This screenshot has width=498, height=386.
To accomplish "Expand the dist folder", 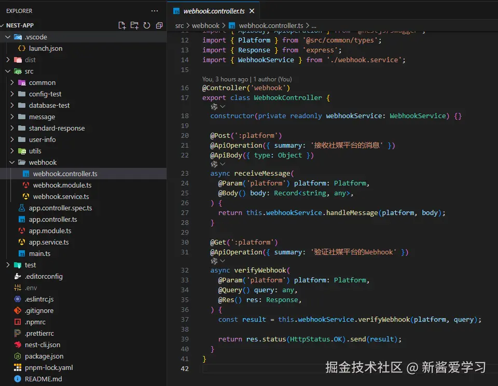I will (8, 60).
